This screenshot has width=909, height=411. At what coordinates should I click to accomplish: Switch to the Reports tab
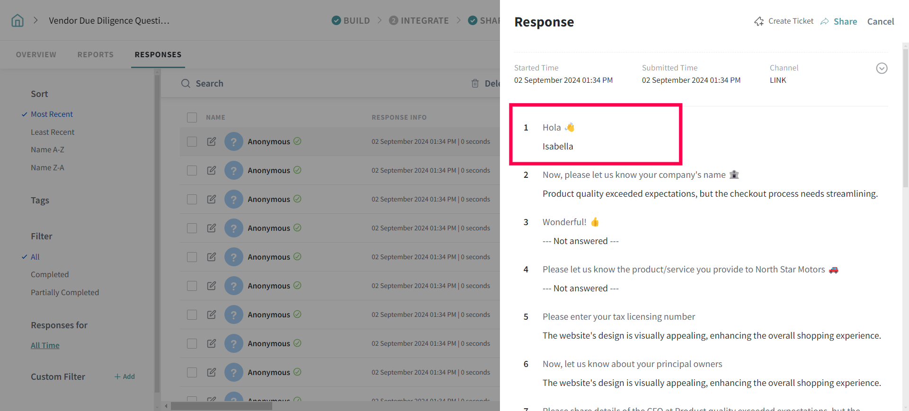point(95,54)
